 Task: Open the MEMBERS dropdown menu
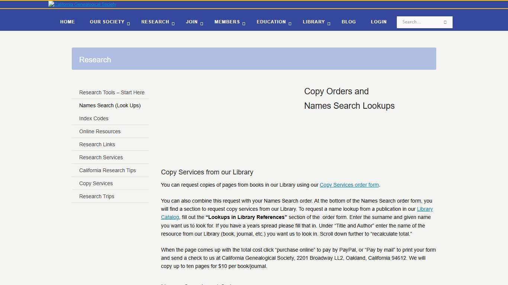click(x=227, y=22)
